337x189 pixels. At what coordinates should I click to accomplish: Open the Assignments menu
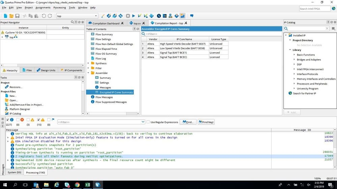(x=43, y=7)
